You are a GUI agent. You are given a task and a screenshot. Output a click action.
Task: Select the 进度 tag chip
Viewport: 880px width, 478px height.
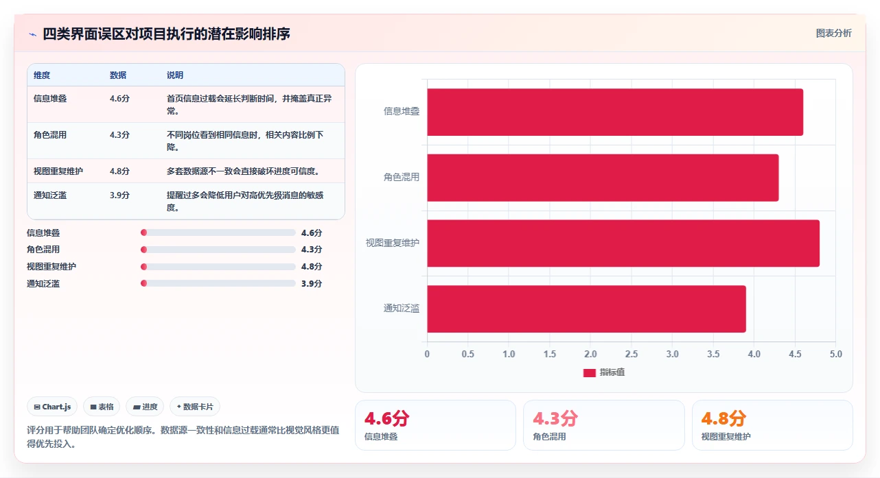click(x=145, y=407)
